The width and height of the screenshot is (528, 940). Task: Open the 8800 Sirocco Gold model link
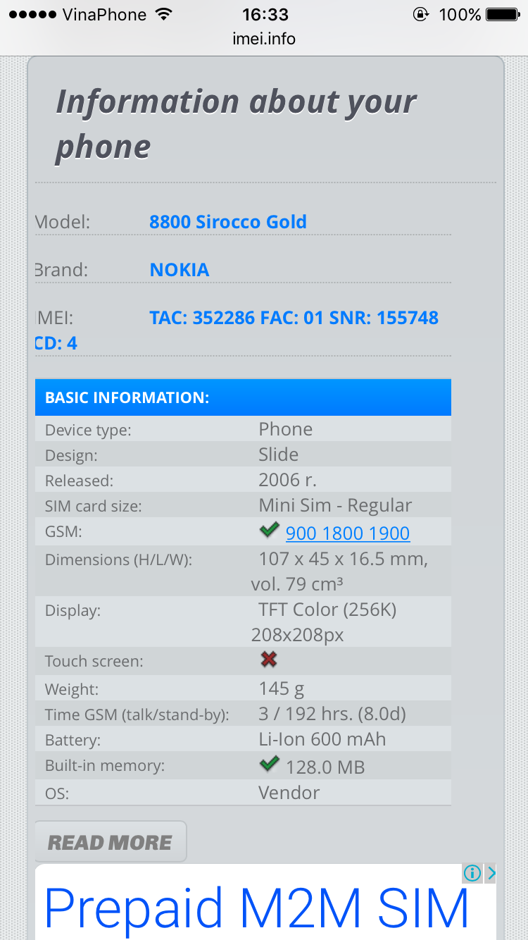228,222
